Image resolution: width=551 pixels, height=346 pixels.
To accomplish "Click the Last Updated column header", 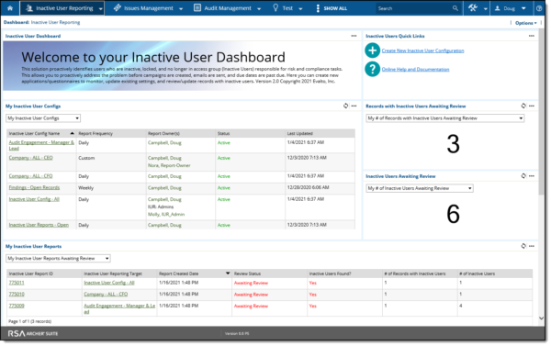I will click(299, 133).
